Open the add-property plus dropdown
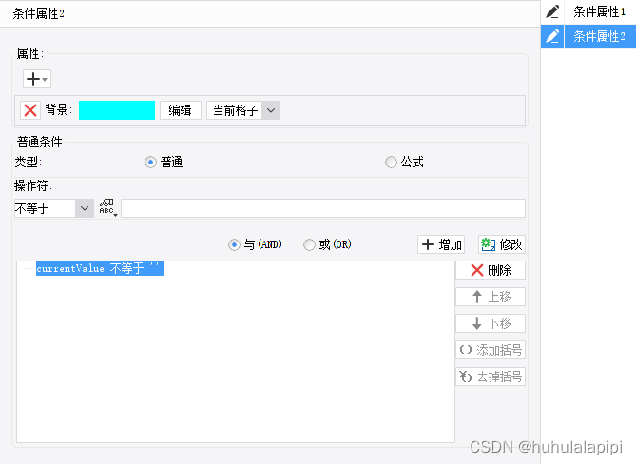 pyautogui.click(x=37, y=79)
